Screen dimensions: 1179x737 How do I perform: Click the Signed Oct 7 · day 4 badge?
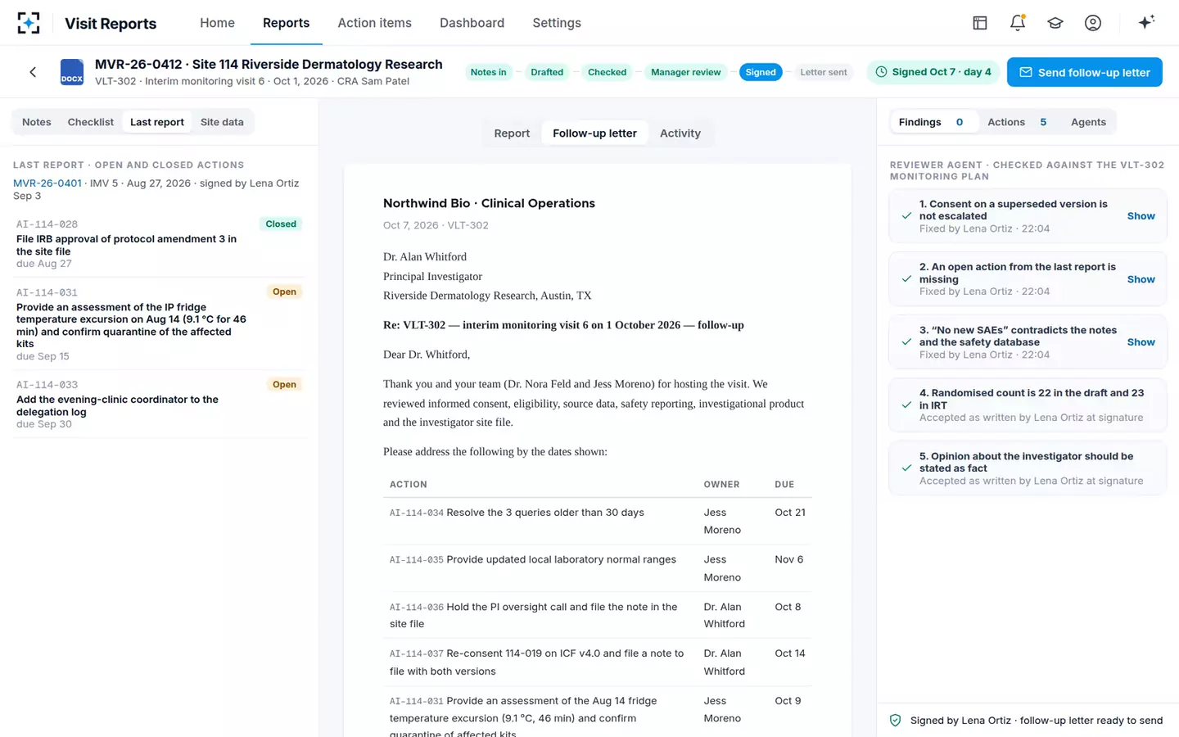pyautogui.click(x=933, y=72)
